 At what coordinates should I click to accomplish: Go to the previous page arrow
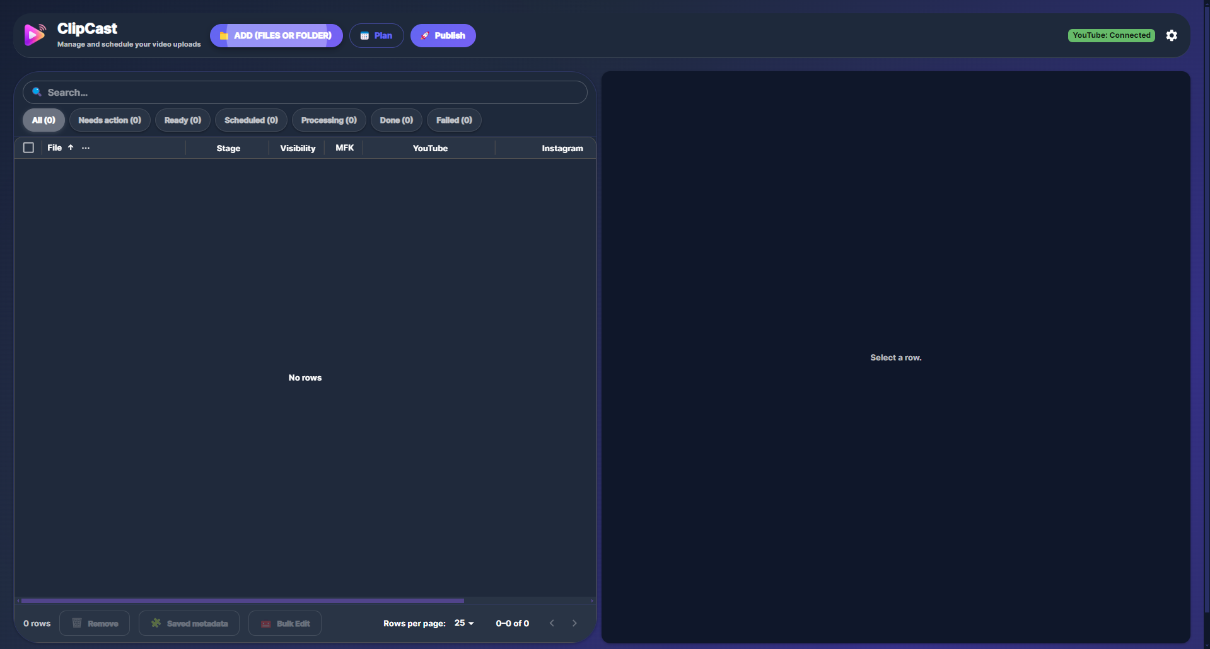pyautogui.click(x=552, y=623)
